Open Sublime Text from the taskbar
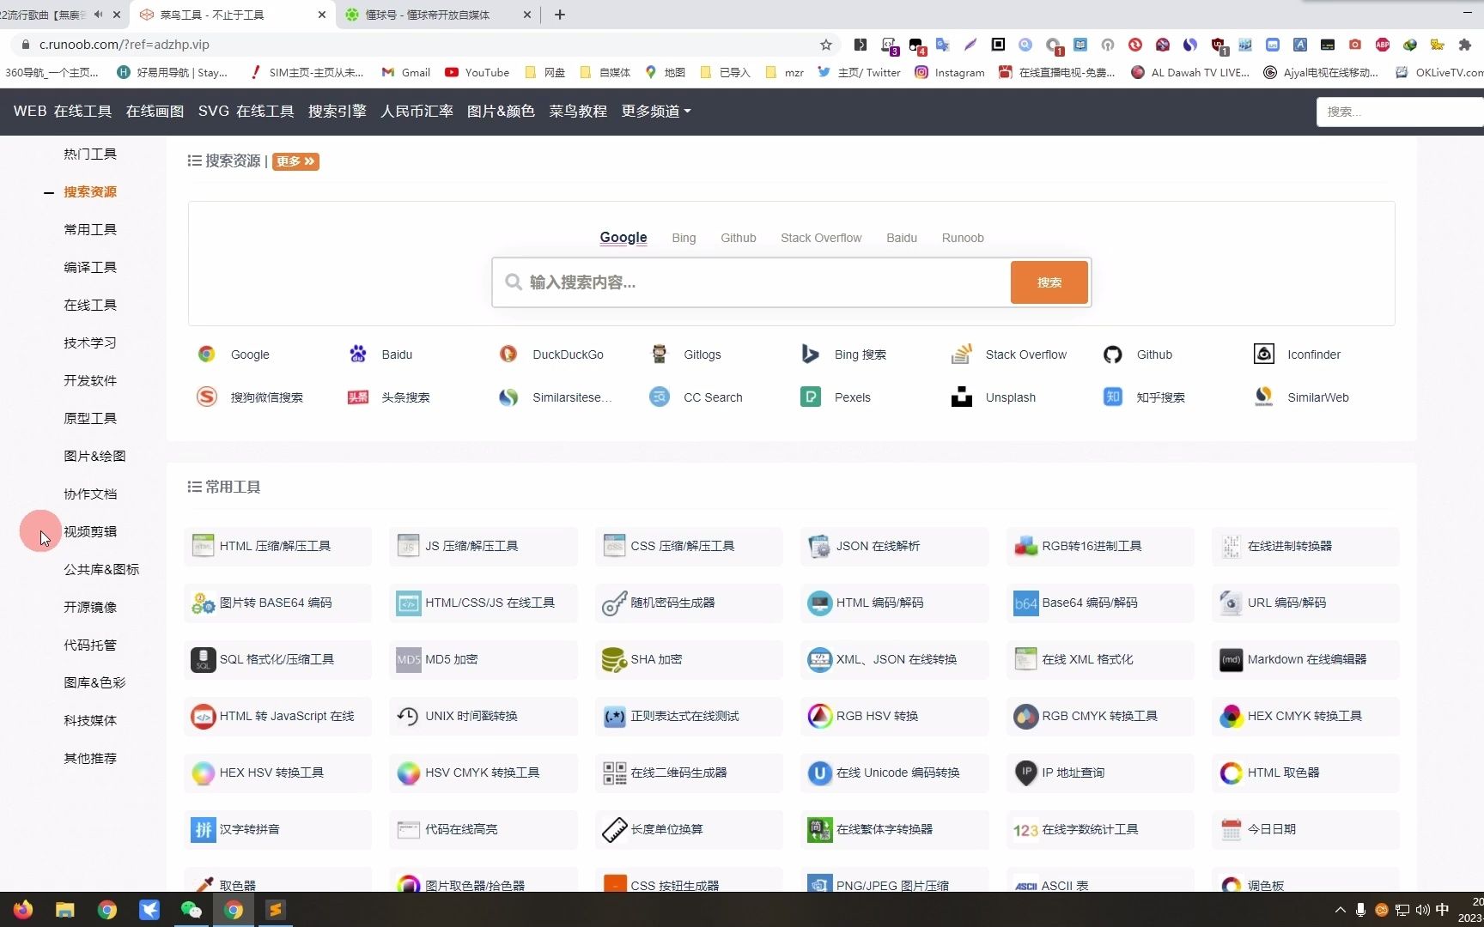Viewport: 1484px width, 927px height. [x=275, y=910]
